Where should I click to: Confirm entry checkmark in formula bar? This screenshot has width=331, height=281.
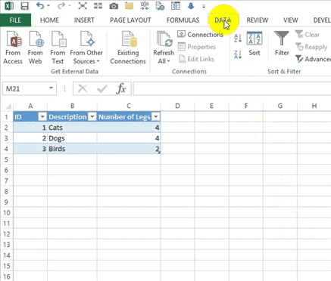pos(102,88)
